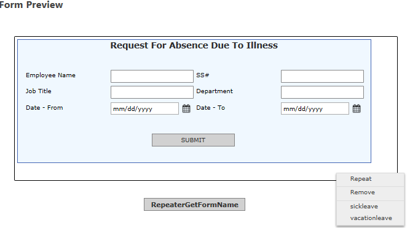Select the Department text box

pos(322,92)
